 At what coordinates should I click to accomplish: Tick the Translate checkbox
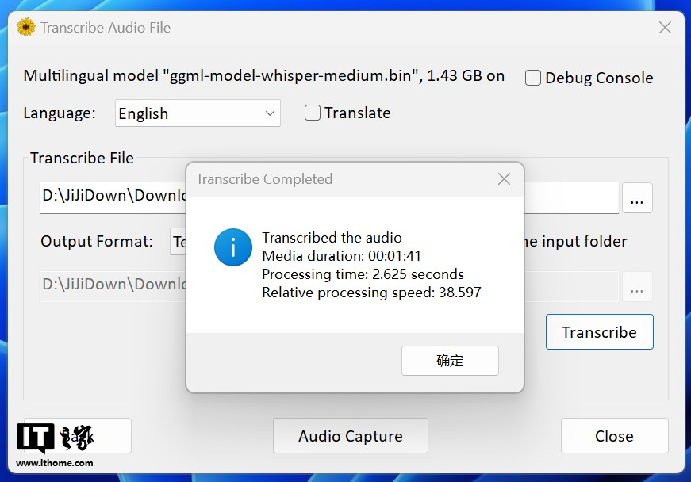click(313, 113)
